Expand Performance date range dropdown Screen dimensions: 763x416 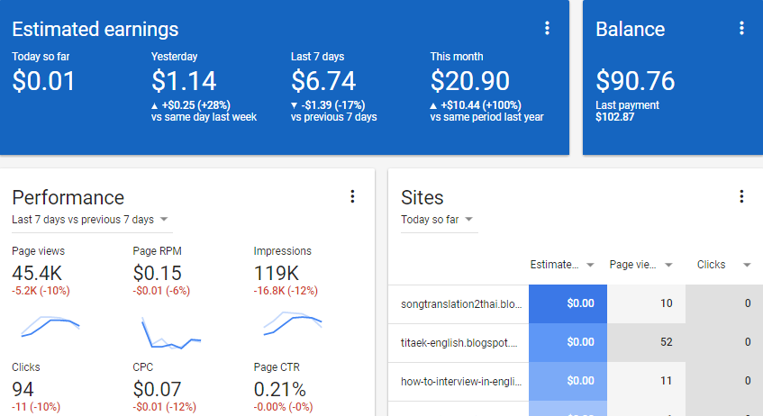tap(165, 220)
